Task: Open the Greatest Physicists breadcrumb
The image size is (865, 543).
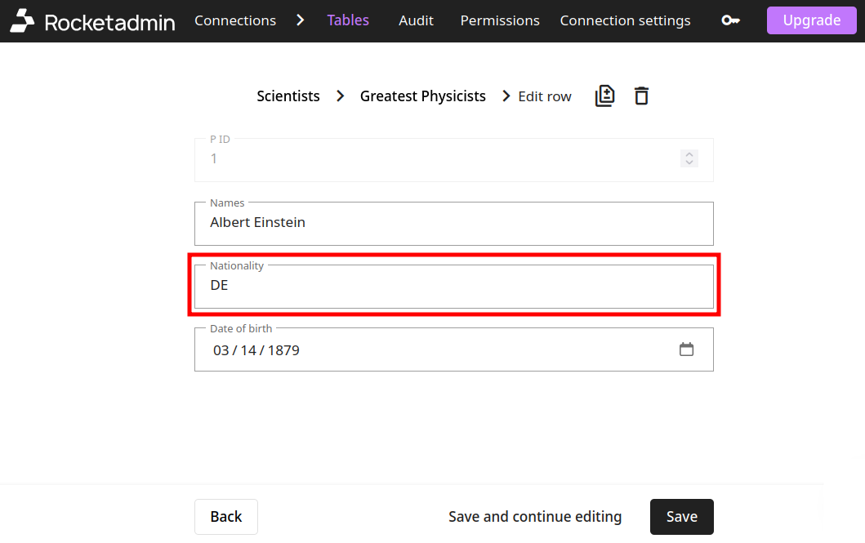Action: click(422, 96)
